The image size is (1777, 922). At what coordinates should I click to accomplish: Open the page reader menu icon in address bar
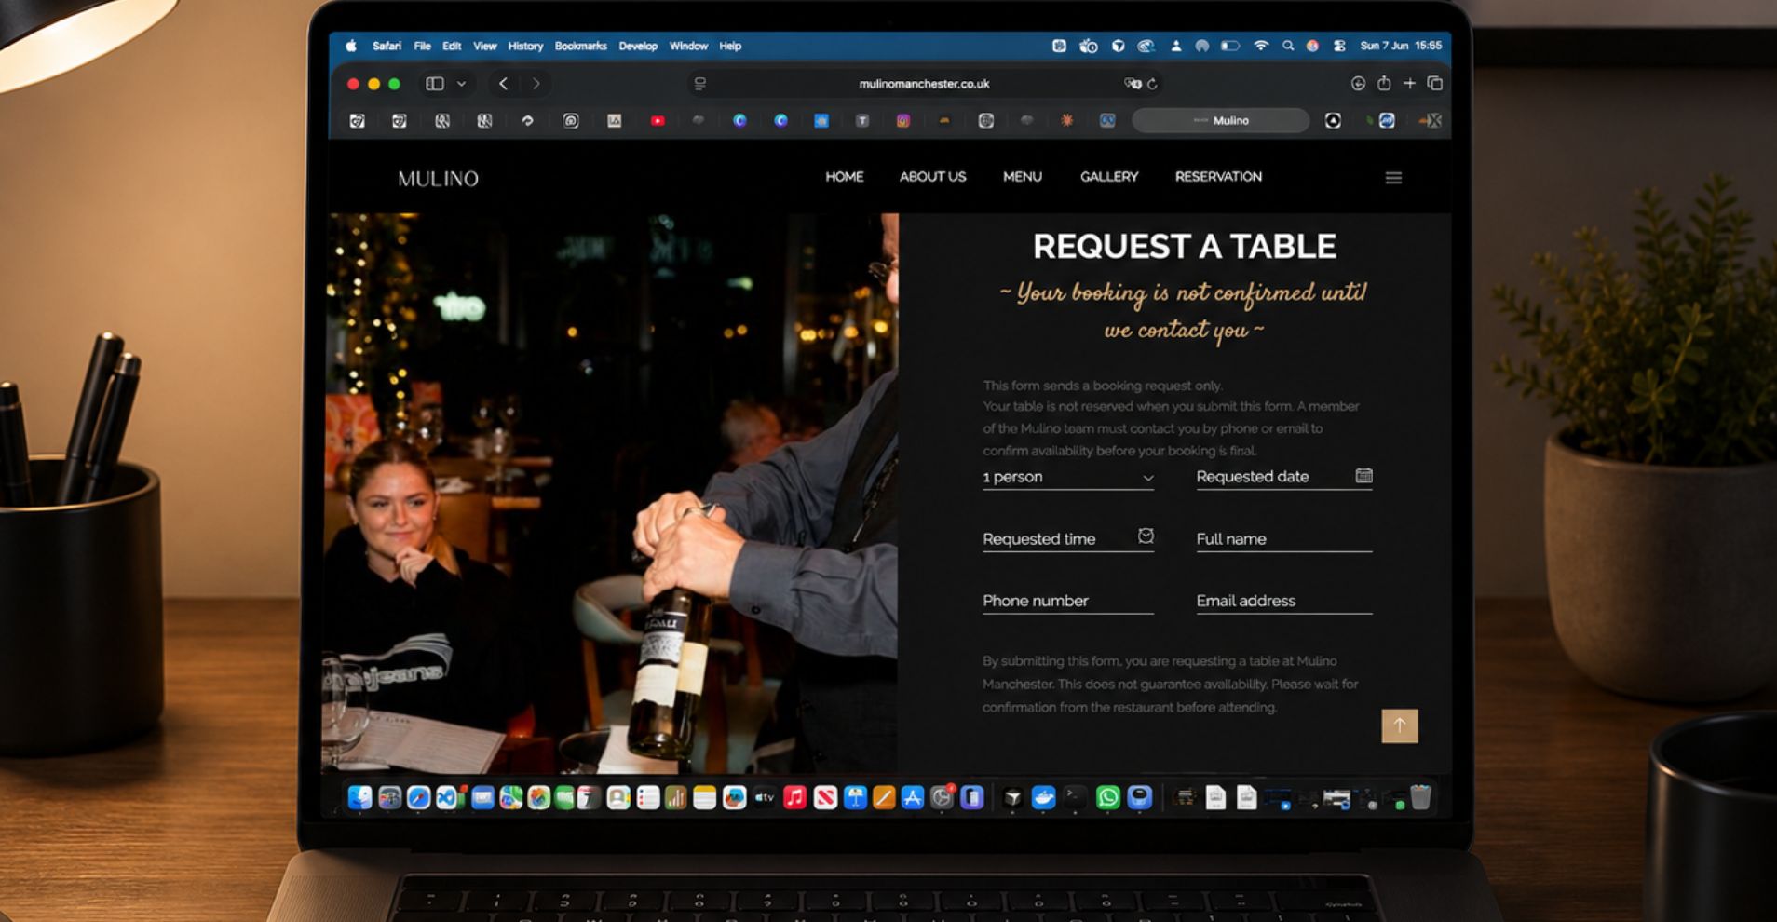tap(700, 84)
